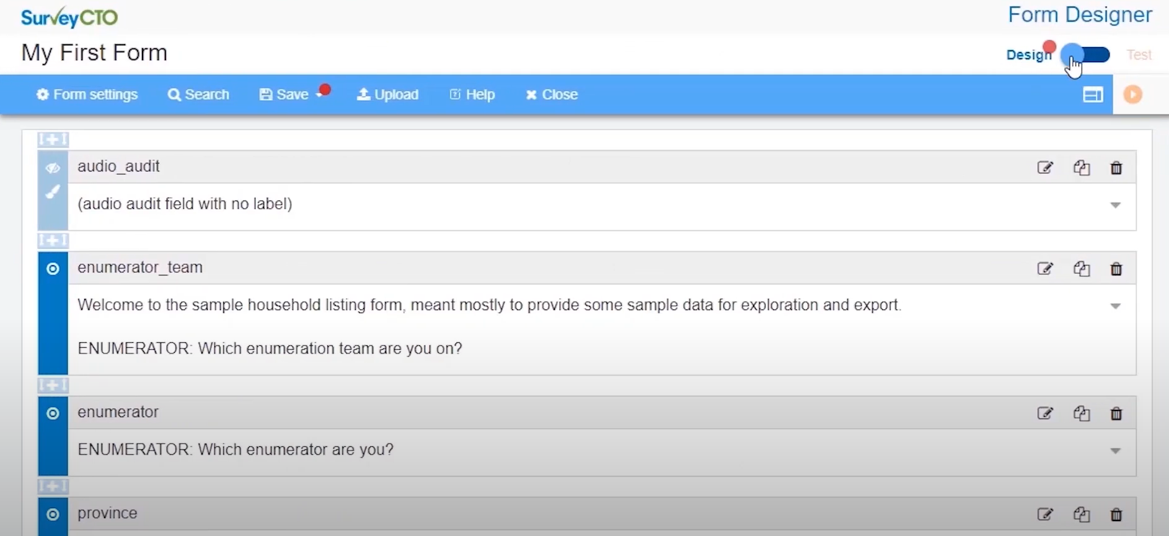Insert a field above audio_audit
The height and width of the screenshot is (536, 1169).
(53, 139)
